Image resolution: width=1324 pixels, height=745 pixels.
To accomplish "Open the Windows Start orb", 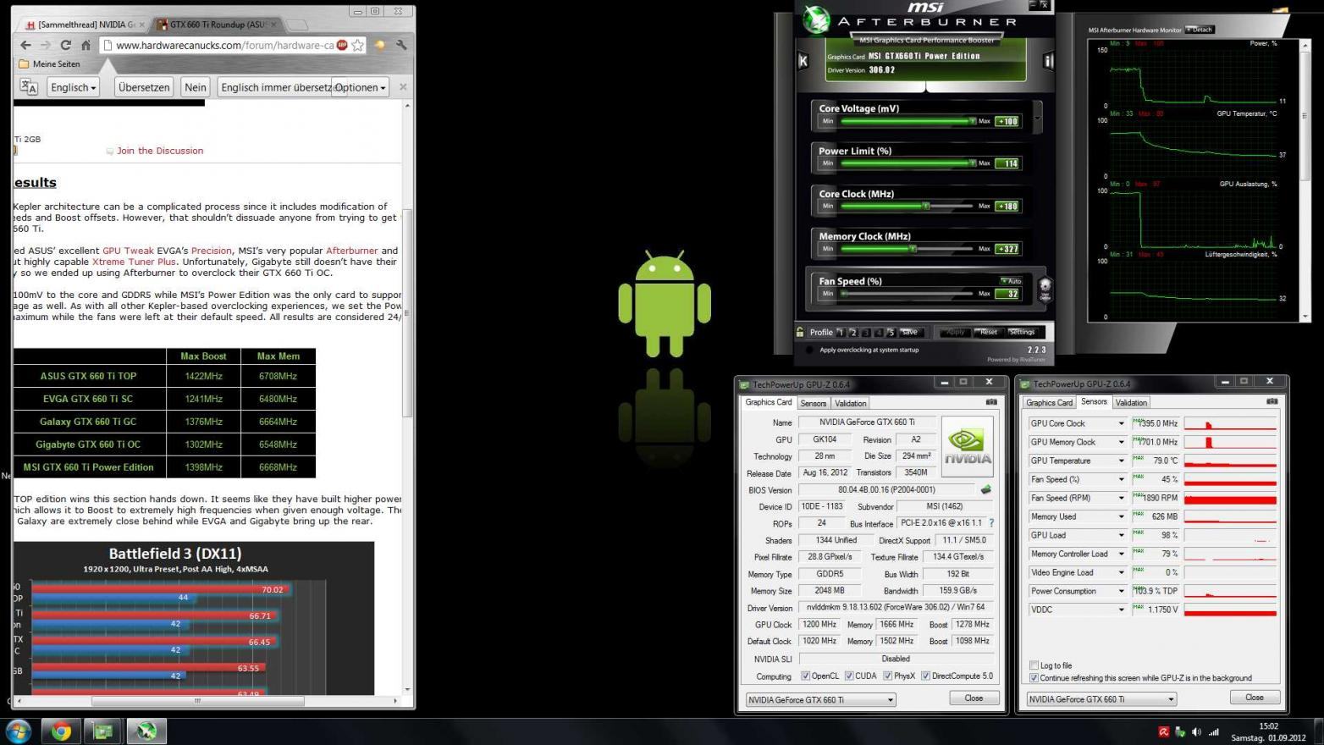I will (18, 731).
